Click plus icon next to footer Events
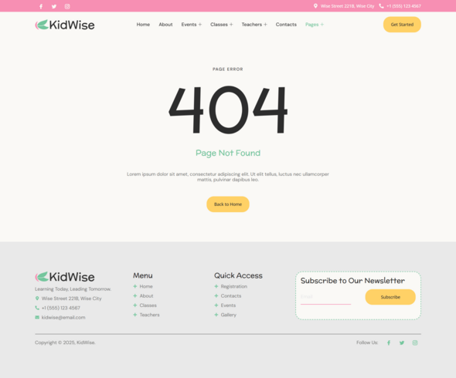Image resolution: width=456 pixels, height=378 pixels. pos(216,305)
